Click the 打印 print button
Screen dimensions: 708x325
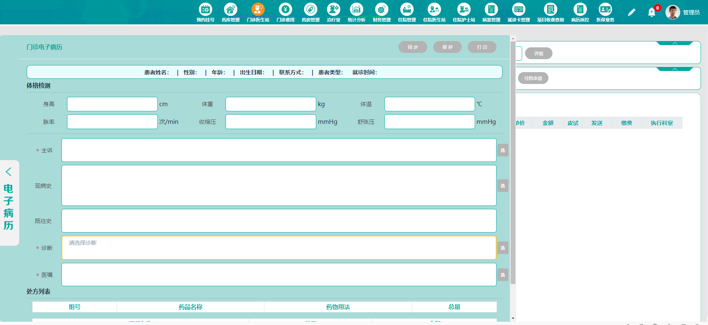coord(482,47)
